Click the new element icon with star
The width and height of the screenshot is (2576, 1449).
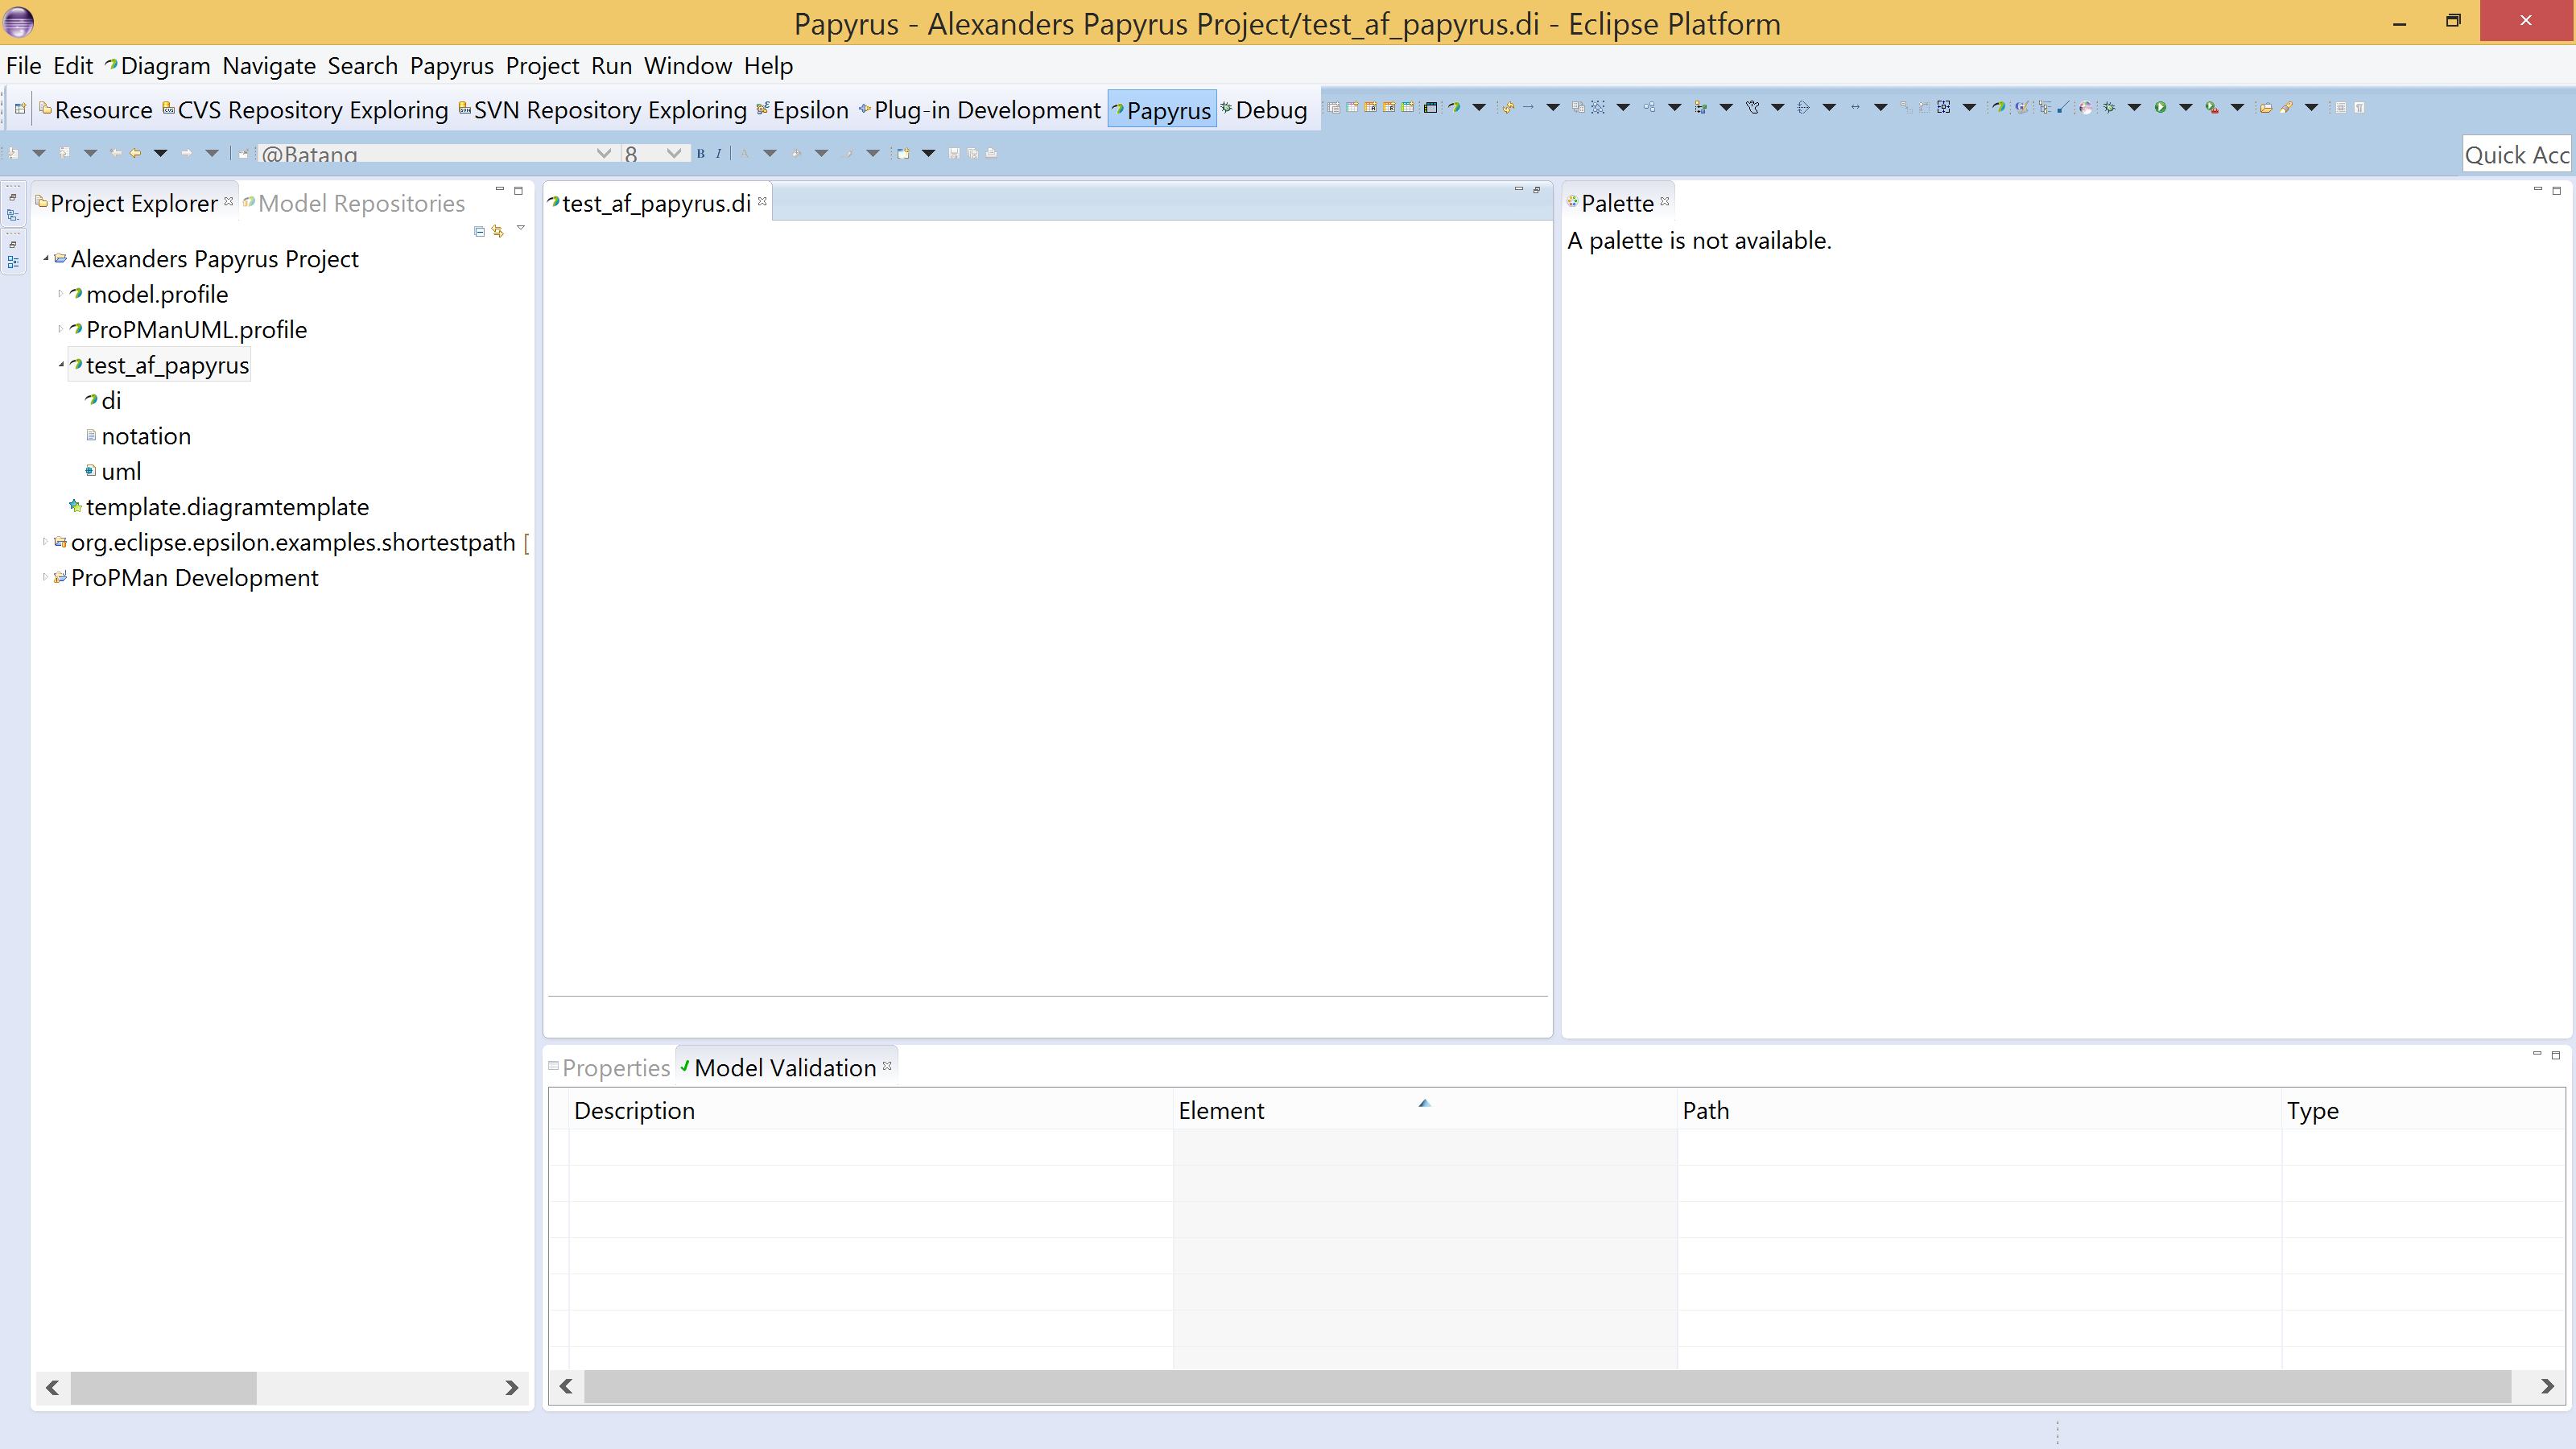(x=903, y=154)
